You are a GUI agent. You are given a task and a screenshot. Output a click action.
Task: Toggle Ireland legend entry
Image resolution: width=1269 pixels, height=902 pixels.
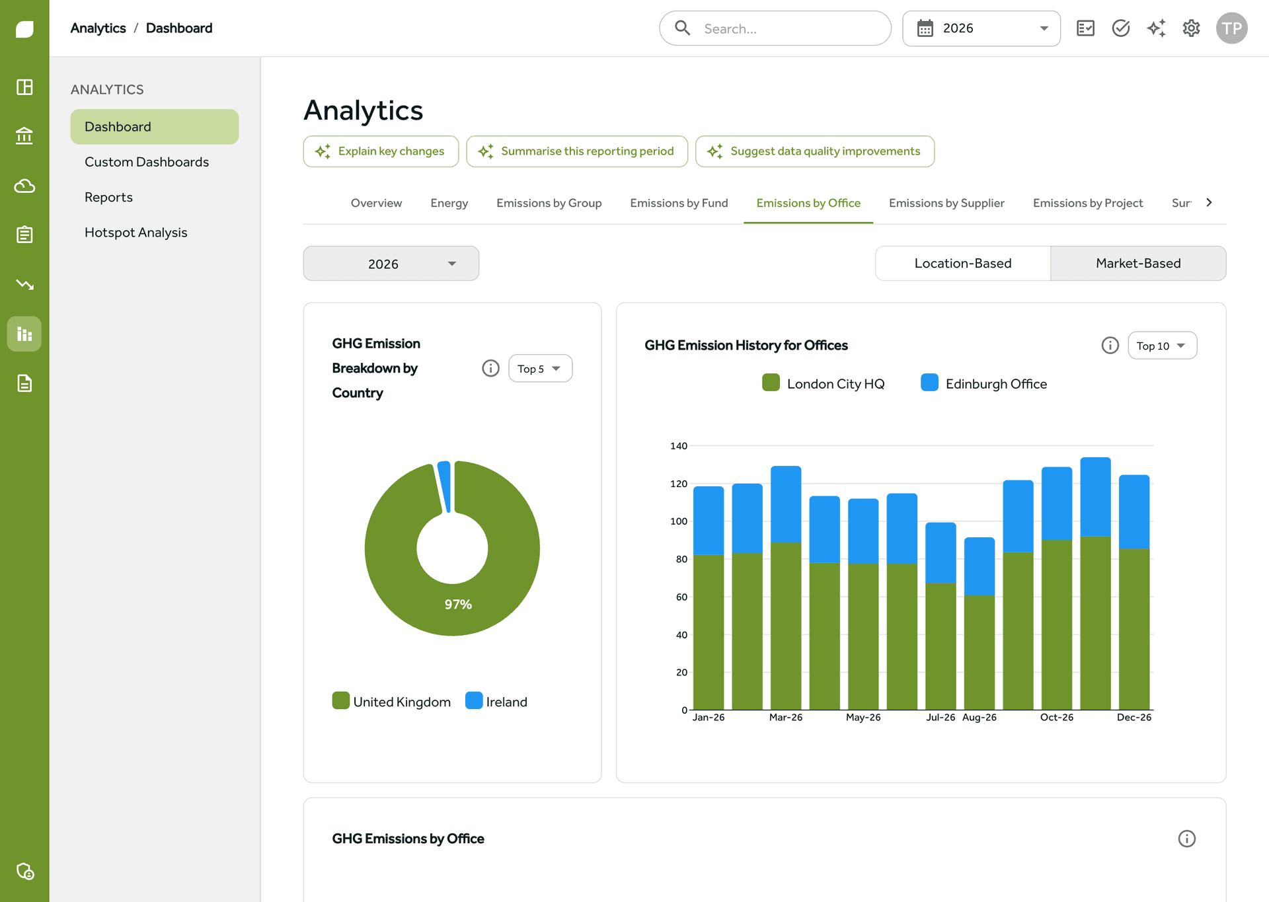496,701
